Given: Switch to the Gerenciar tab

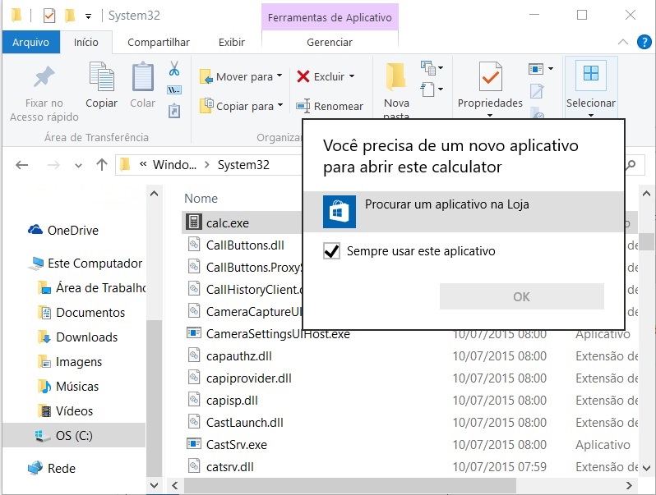Looking at the screenshot, I should coord(330,42).
